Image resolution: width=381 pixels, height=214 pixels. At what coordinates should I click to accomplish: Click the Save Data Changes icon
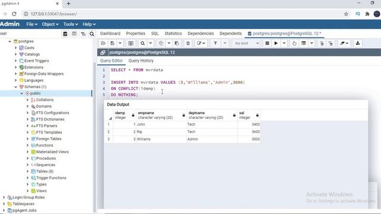tap(131, 43)
